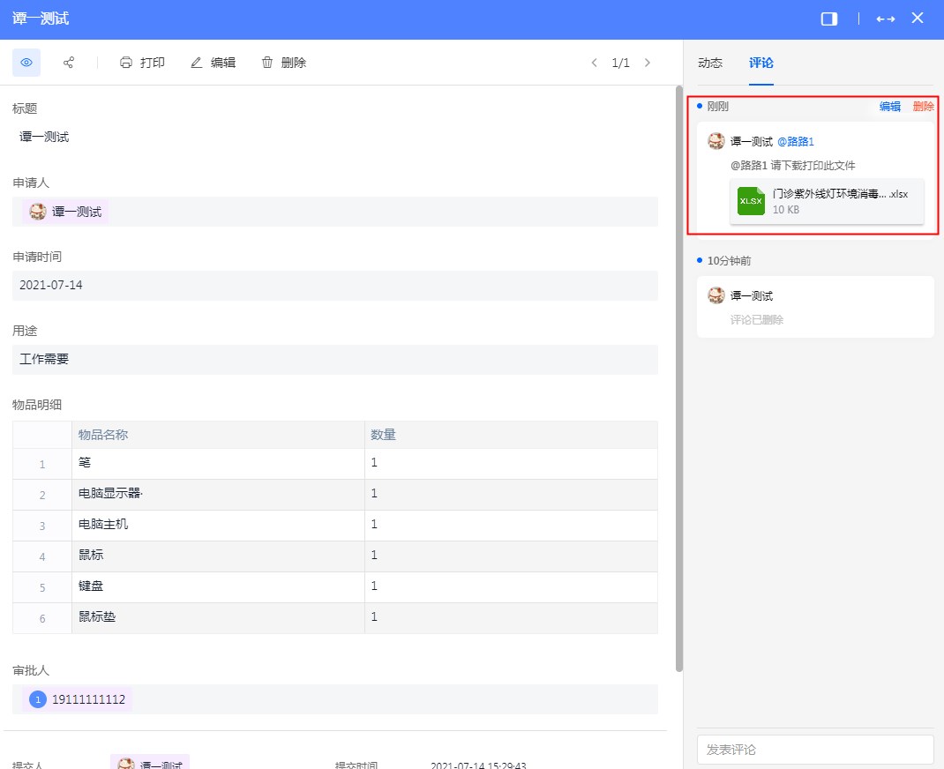Click 编辑 link on the latest comment
This screenshot has width=944, height=769.
[890, 107]
